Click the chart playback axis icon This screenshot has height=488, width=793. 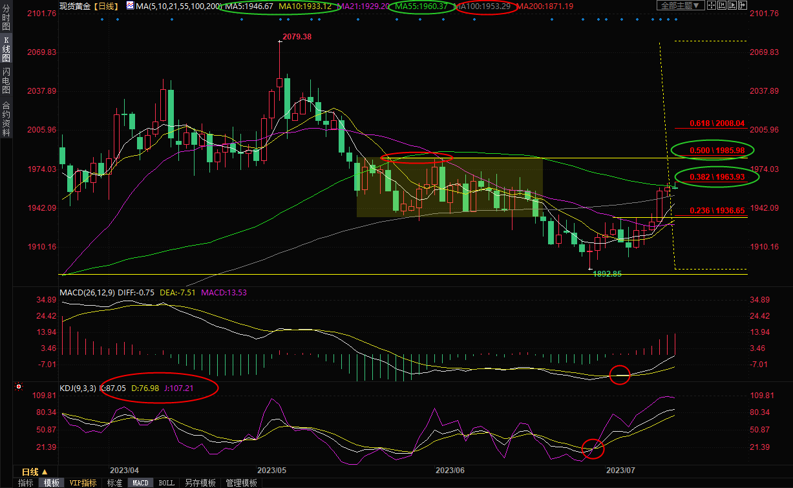point(734,5)
